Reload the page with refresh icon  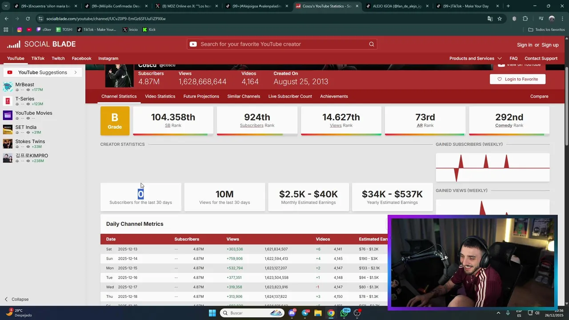click(x=28, y=19)
